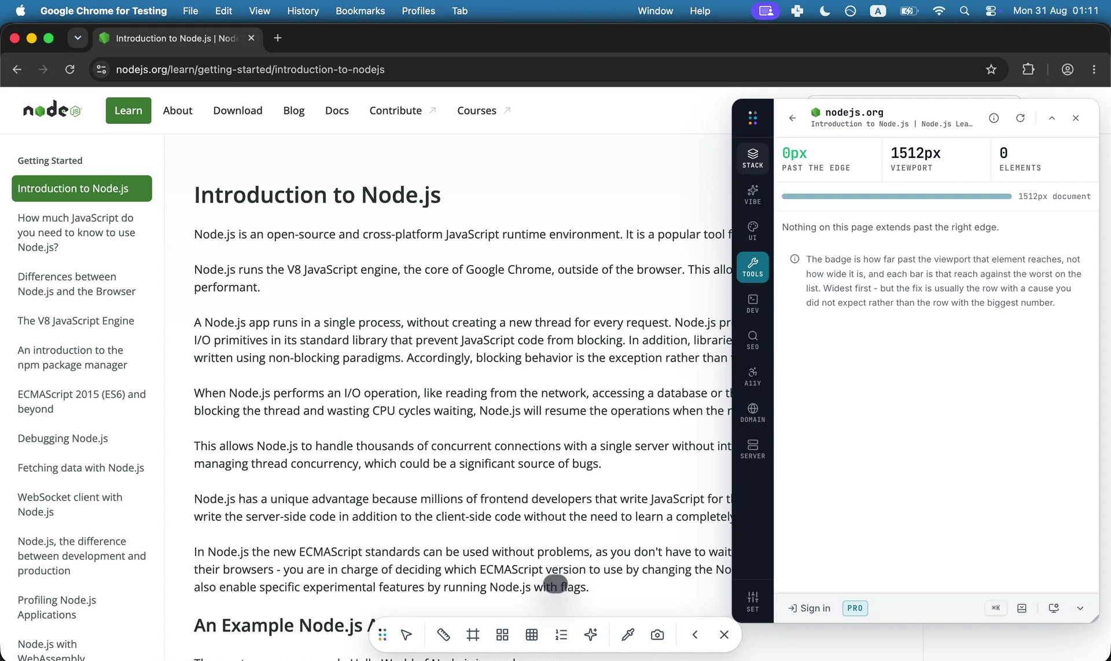Open macOS Control Center in the menu bar
The image size is (1111, 661).
click(991, 11)
